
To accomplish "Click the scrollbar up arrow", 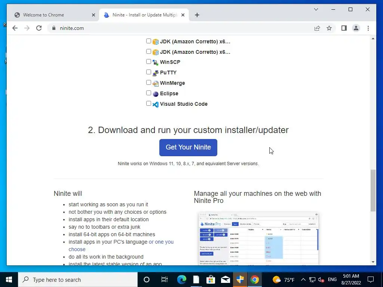I will tap(373, 38).
